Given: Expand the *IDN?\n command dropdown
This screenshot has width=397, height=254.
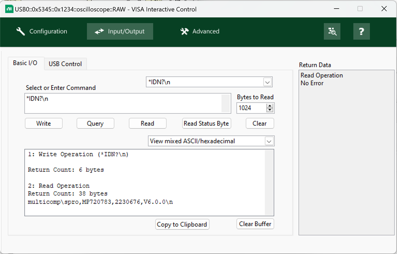Looking at the screenshot, I should (267, 82).
